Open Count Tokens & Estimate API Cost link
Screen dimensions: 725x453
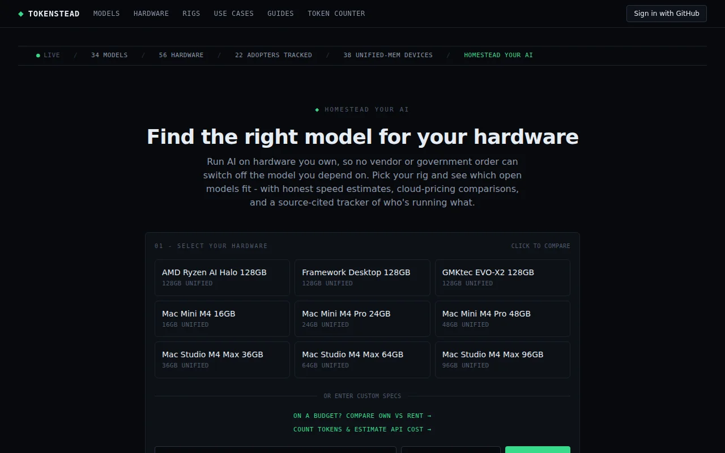point(362,430)
